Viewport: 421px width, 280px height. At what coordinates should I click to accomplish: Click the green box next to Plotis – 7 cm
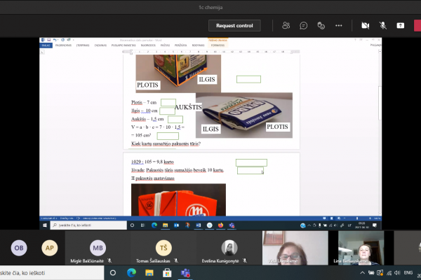coord(168,102)
